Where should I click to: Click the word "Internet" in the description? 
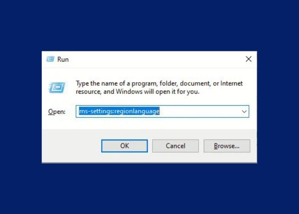(x=232, y=83)
